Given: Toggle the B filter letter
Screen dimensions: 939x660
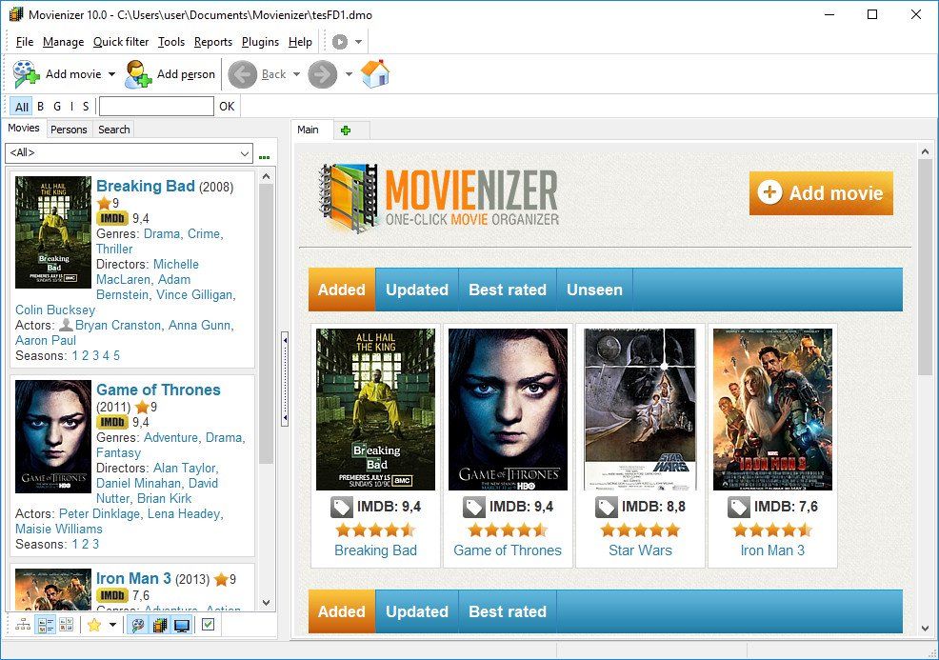Looking at the screenshot, I should pos(41,106).
